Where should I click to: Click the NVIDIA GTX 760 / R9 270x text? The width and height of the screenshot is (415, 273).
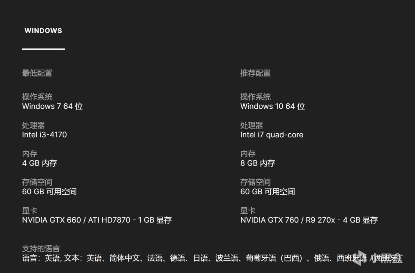click(309, 220)
